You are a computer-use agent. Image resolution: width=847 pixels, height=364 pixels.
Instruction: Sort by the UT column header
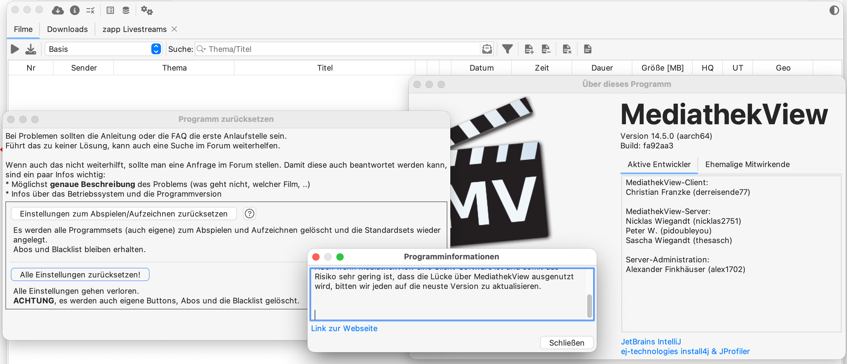738,68
